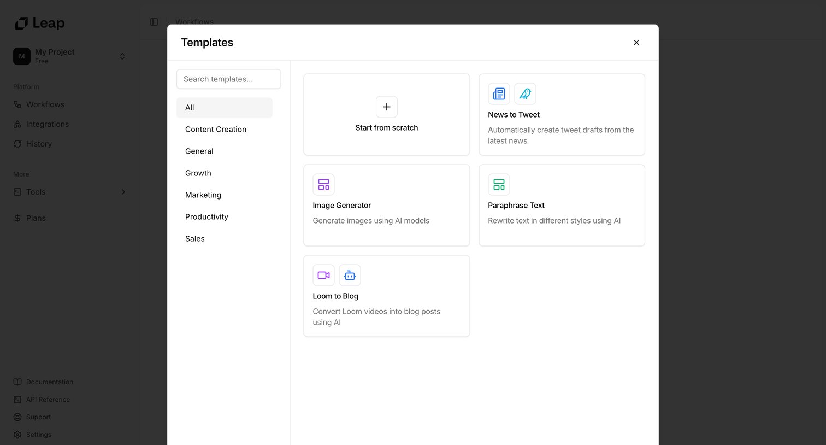
Task: Click the robot icon on Loom to Blog
Action: (350, 275)
